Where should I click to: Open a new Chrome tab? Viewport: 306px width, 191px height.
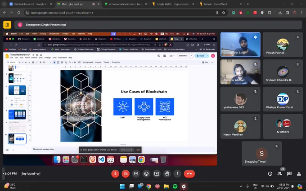(x=248, y=4)
